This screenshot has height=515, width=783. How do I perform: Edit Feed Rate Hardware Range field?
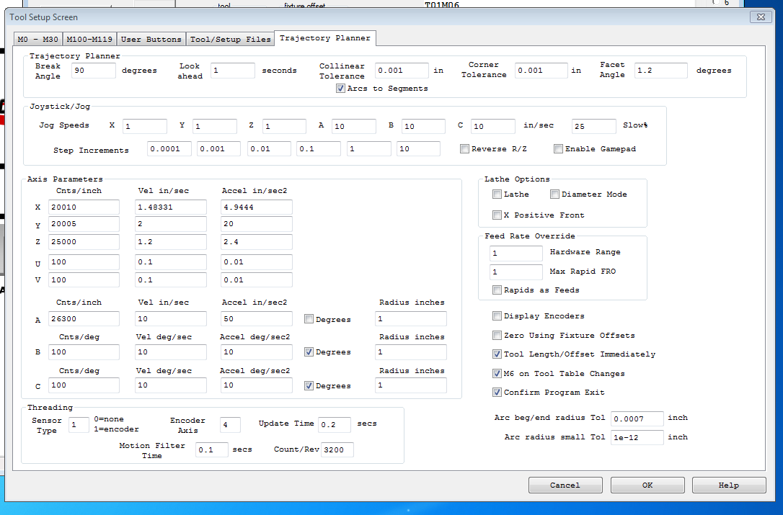pyautogui.click(x=516, y=253)
